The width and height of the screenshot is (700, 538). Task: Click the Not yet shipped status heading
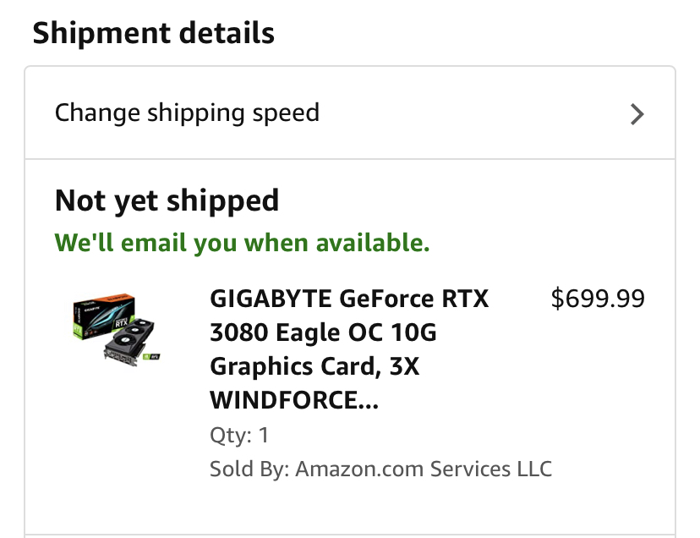167,201
